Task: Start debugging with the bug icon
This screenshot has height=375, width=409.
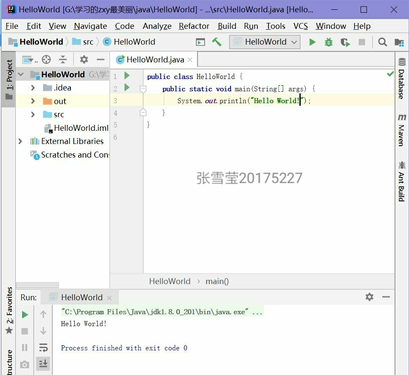Action: pyautogui.click(x=329, y=42)
